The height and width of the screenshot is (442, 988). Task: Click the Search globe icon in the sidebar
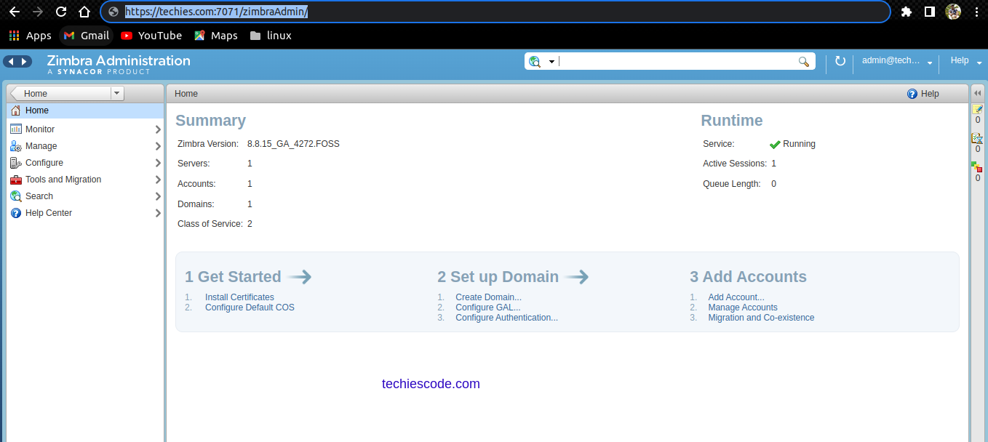[x=16, y=196]
